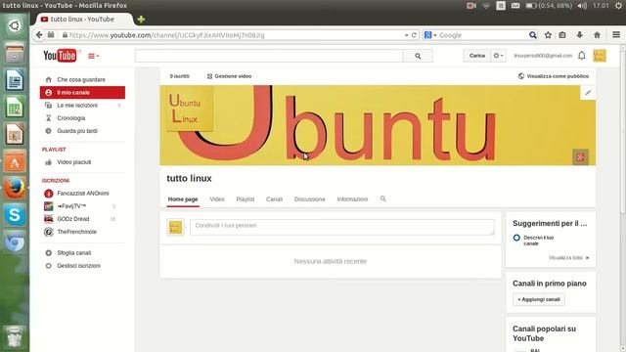626x352 pixels.
Task: Open bookmarks list icon
Action: click(x=562, y=35)
